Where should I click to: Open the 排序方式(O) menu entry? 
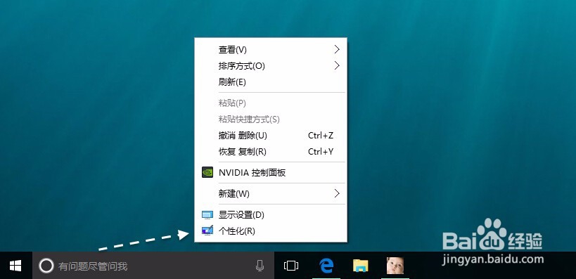(x=271, y=66)
